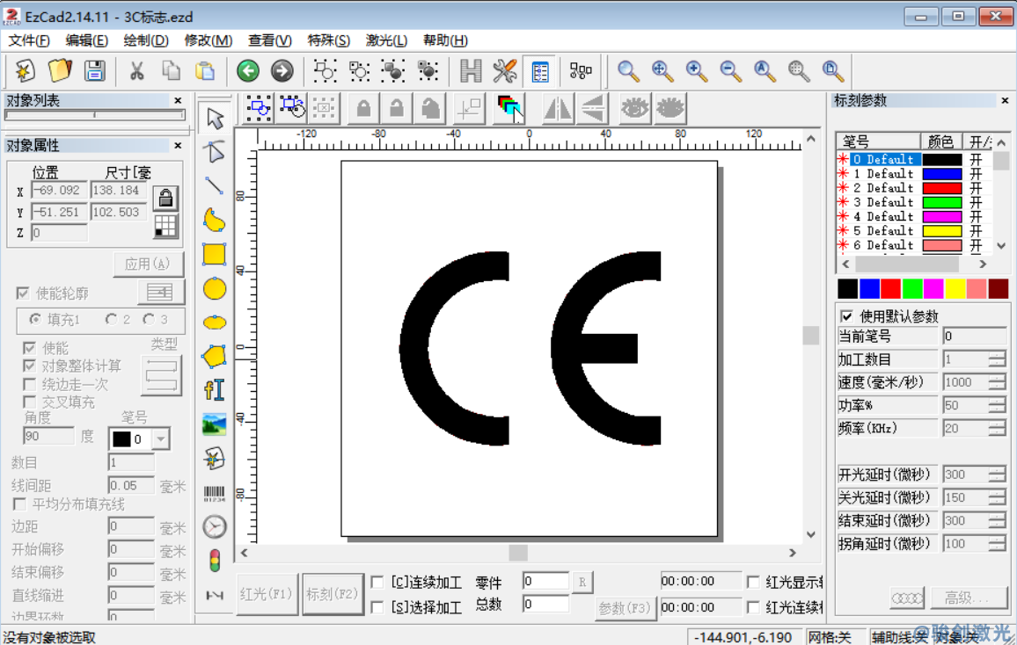The height and width of the screenshot is (645, 1017).
Task: Click the 参数(F3) button
Action: [624, 608]
